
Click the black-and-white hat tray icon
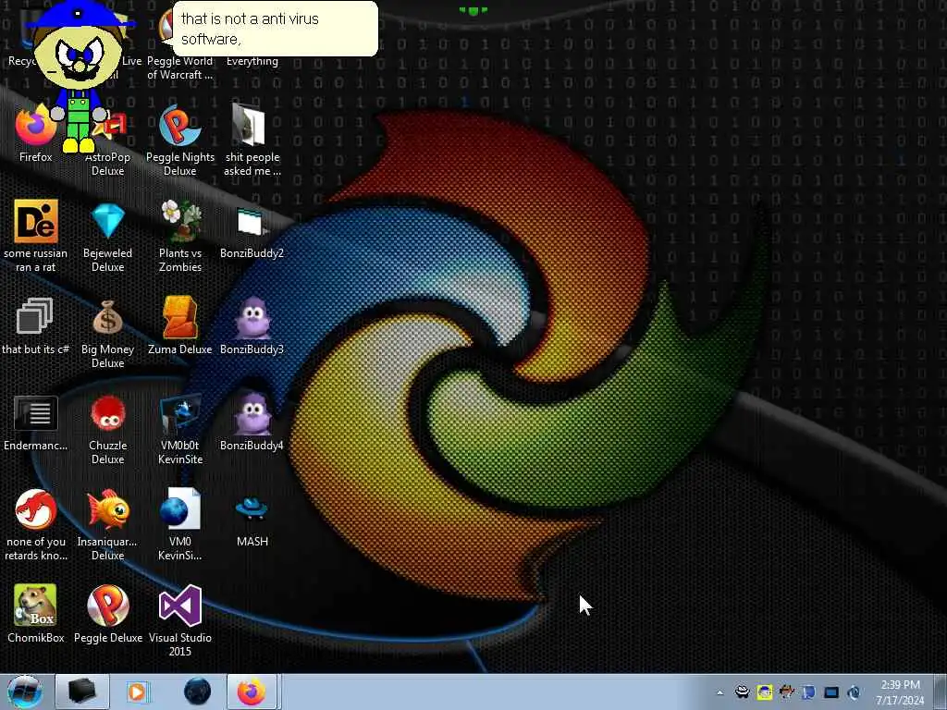pyautogui.click(x=743, y=692)
